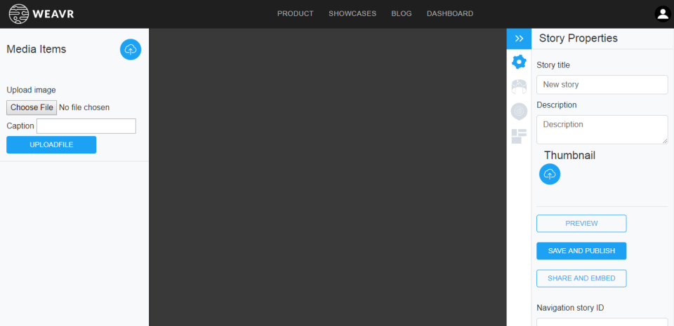
Task: Click the 'Thumbnail' label
Action: coord(569,155)
